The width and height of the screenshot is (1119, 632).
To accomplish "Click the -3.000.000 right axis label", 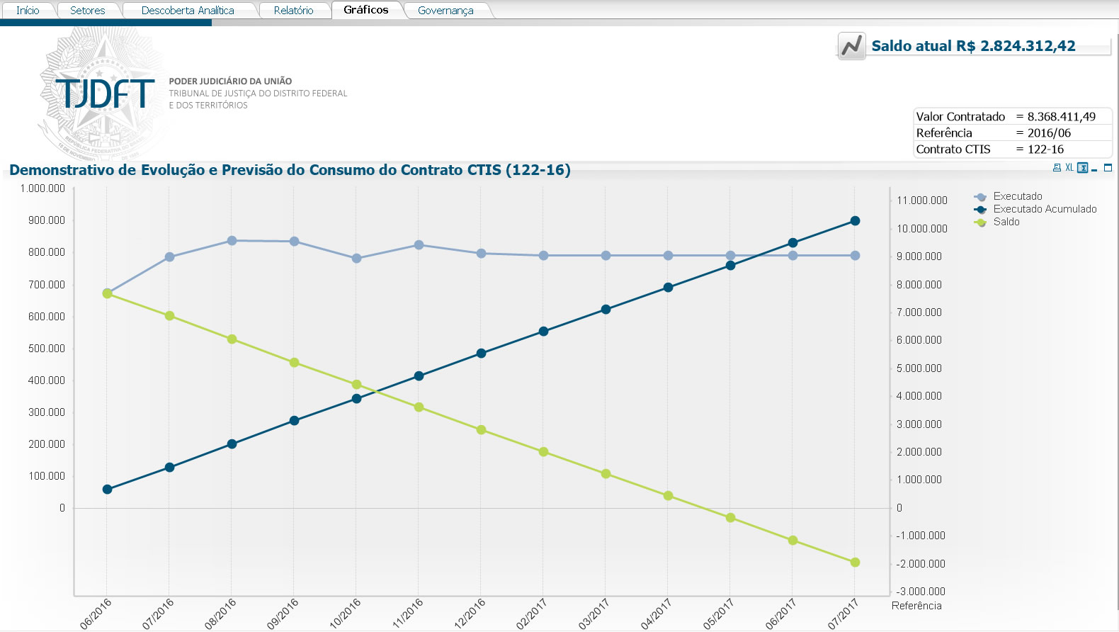I will coord(921,592).
